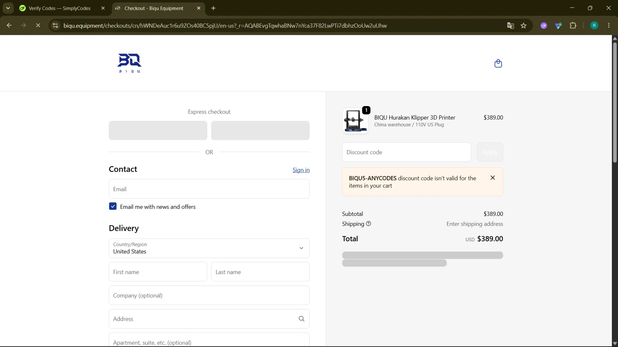The width and height of the screenshot is (618, 347).
Task: Go back to the previous page
Action: click(x=9, y=25)
